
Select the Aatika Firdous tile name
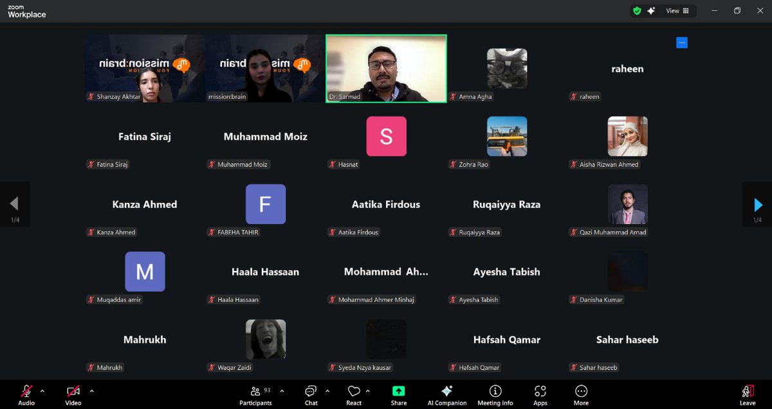[386, 204]
